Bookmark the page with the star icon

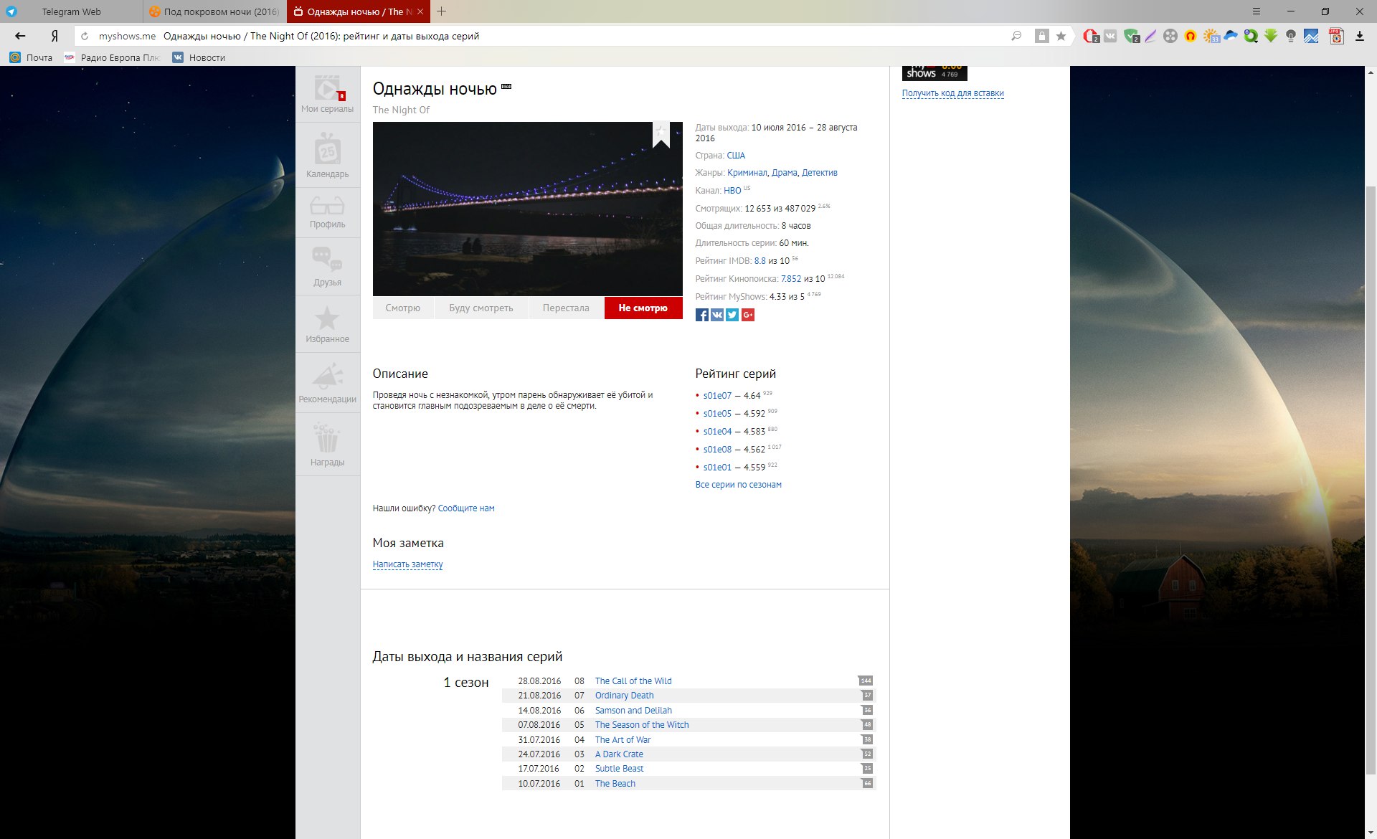[1061, 36]
